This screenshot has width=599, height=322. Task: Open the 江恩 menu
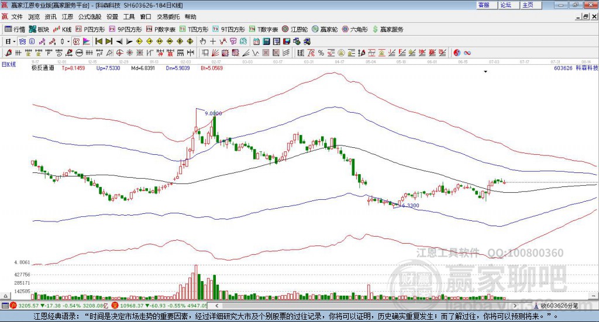coord(67,17)
